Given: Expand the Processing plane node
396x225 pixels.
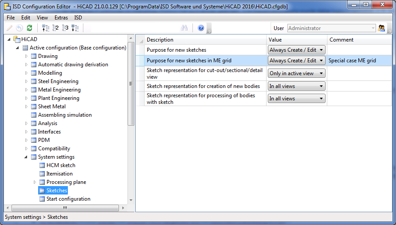Looking at the screenshot, I should click(35, 182).
